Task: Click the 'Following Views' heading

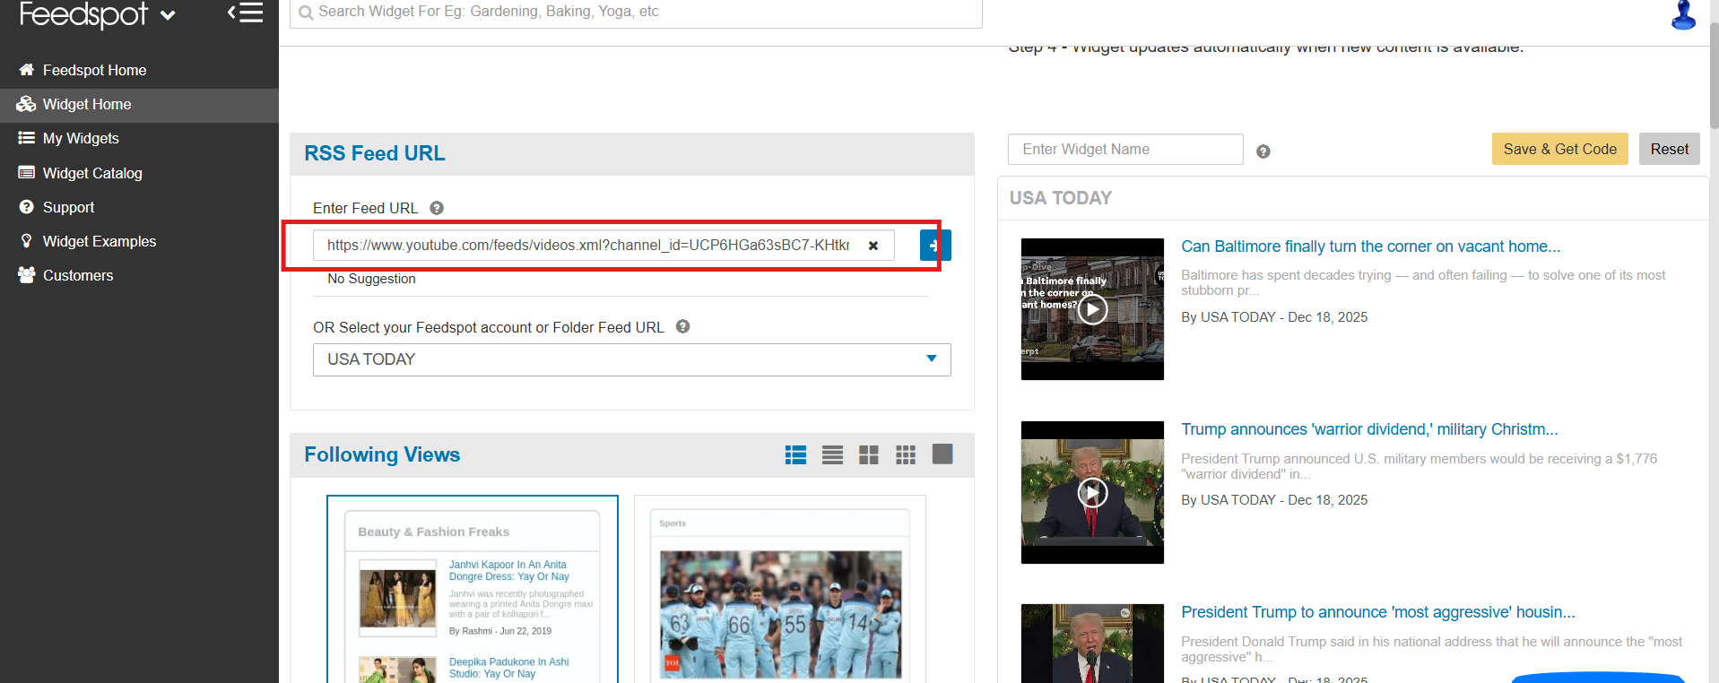Action: point(382,454)
